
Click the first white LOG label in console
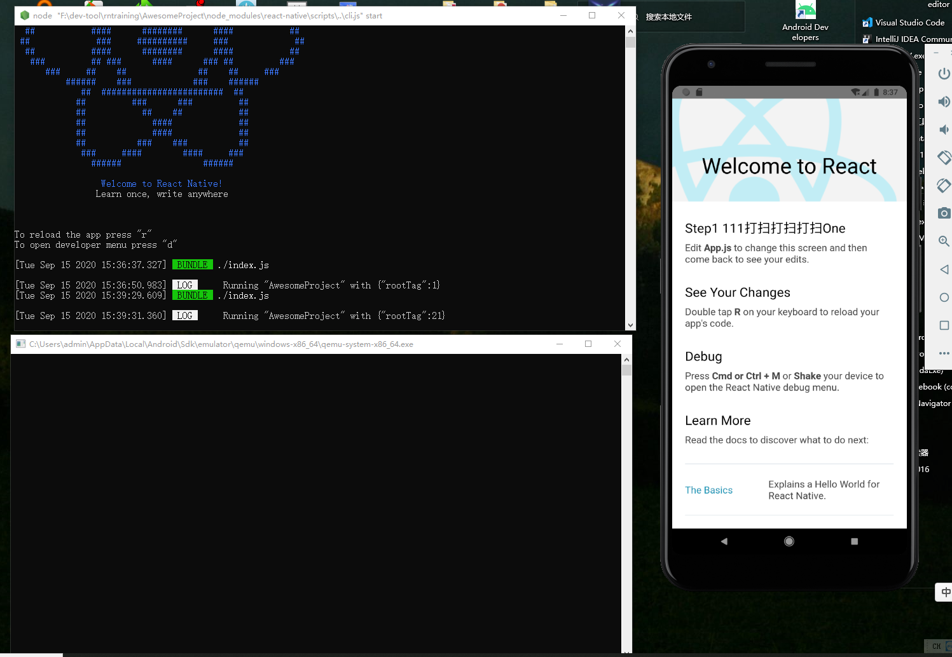click(185, 285)
